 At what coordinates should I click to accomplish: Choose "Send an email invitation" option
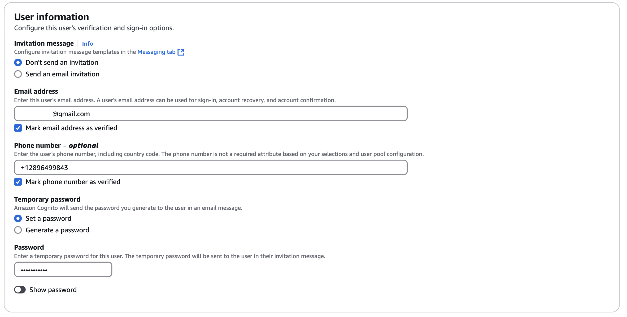pos(18,74)
